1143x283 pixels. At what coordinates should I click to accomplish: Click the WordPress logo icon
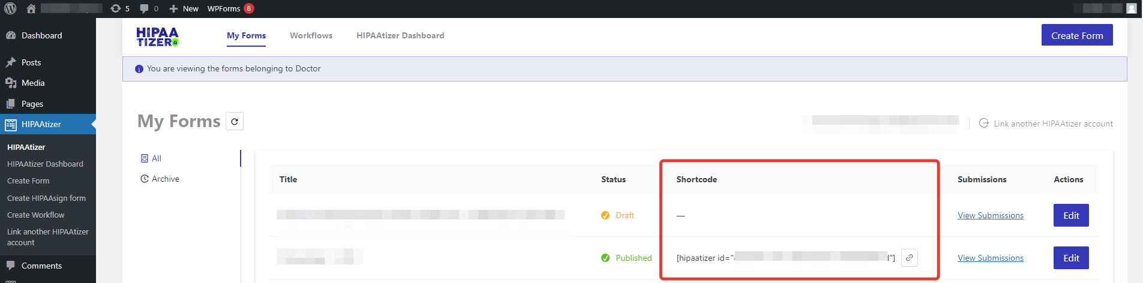tap(10, 8)
